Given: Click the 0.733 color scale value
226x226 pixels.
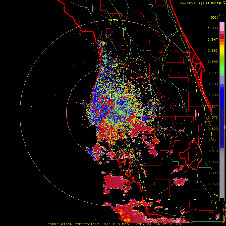Looking at the screenshot, I should pos(213,84).
